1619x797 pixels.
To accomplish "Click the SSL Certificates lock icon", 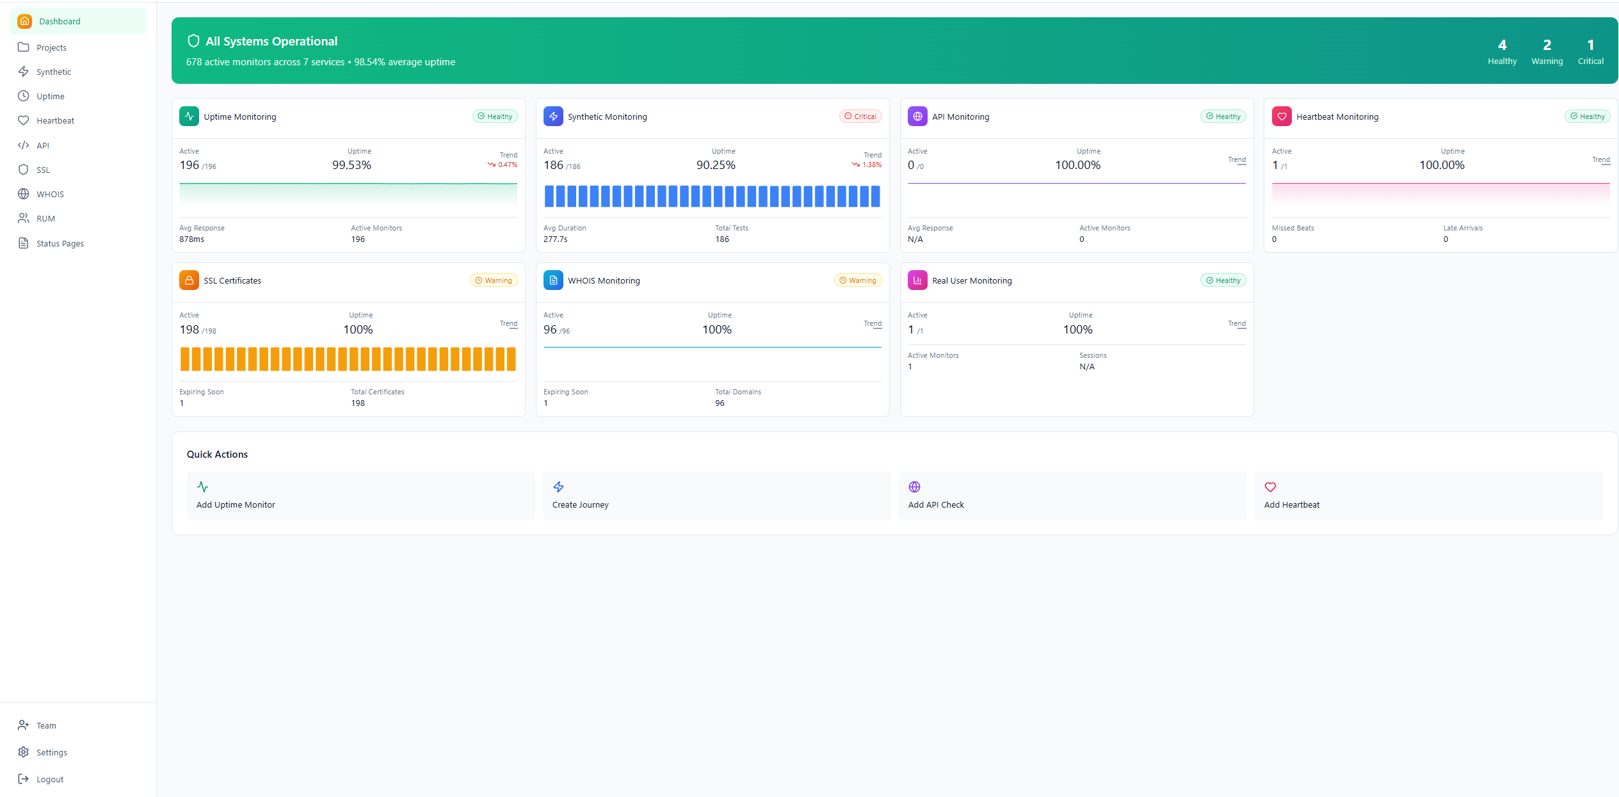I will (189, 280).
